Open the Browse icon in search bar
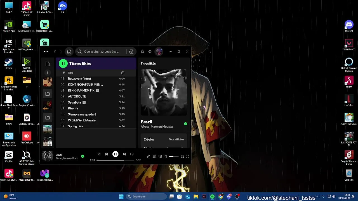The width and height of the screenshot is (358, 201). (131, 52)
